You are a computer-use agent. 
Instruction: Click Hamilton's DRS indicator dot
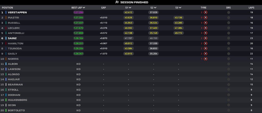coord(228,43)
